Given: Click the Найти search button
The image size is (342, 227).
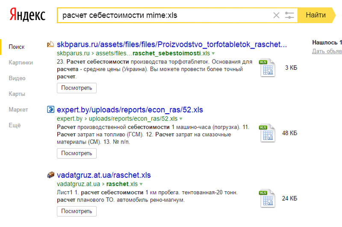Looking at the screenshot, I should [316, 15].
